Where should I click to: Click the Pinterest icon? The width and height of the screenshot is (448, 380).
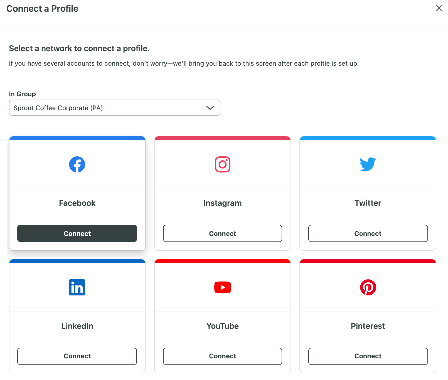coord(368,287)
